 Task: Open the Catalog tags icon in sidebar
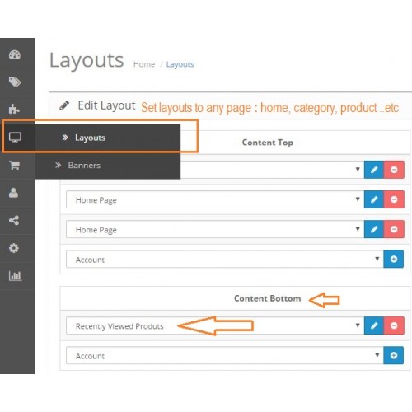15,82
